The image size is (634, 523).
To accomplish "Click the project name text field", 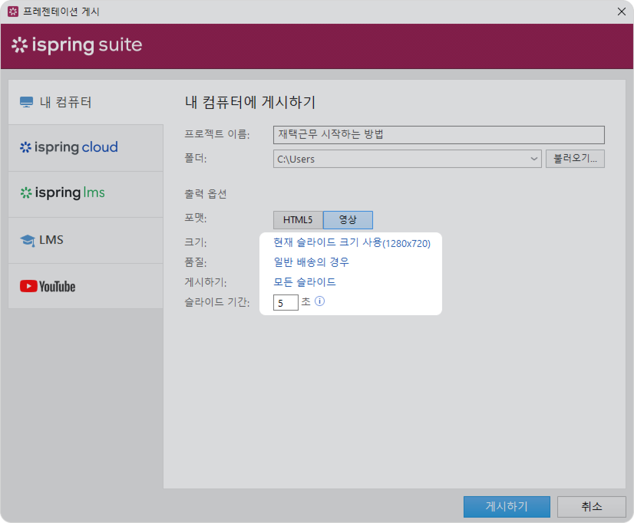I will [x=438, y=135].
